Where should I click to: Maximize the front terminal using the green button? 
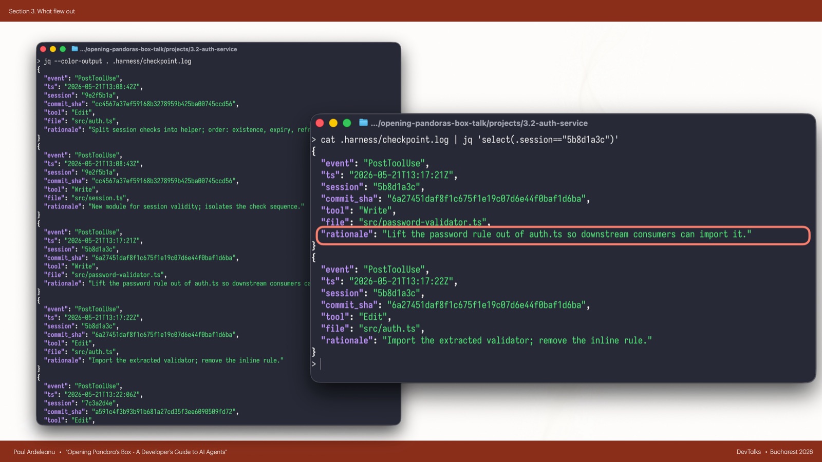pos(347,123)
